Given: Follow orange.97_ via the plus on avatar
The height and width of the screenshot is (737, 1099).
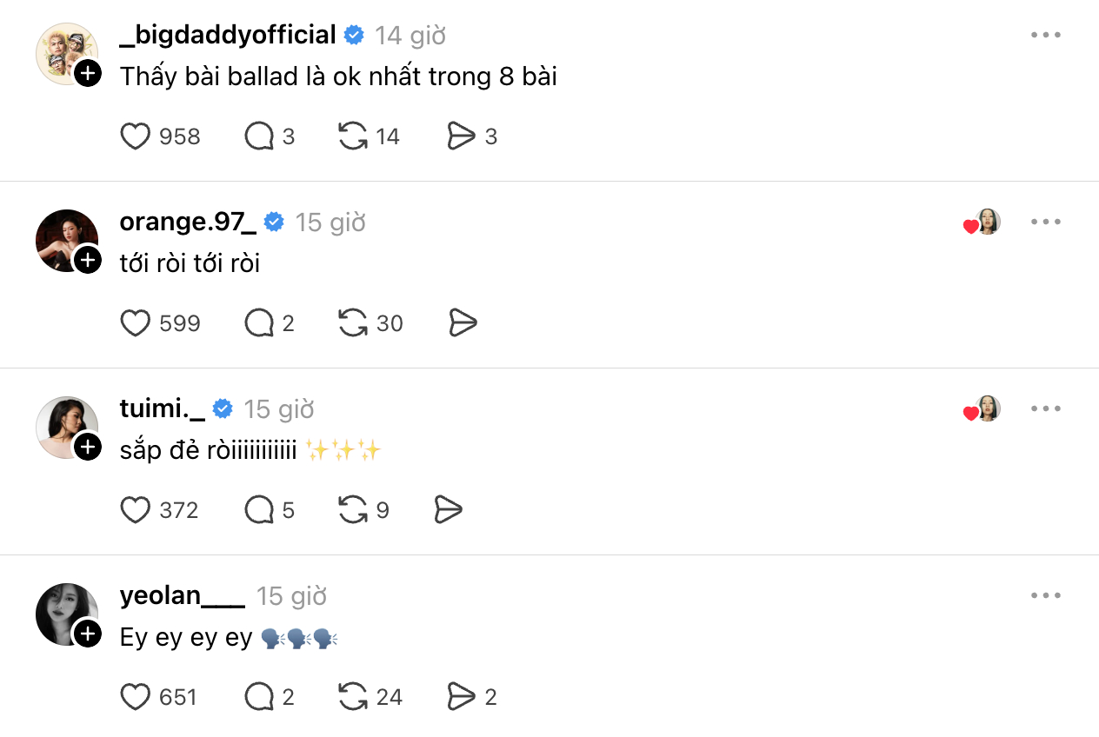Looking at the screenshot, I should 86,261.
